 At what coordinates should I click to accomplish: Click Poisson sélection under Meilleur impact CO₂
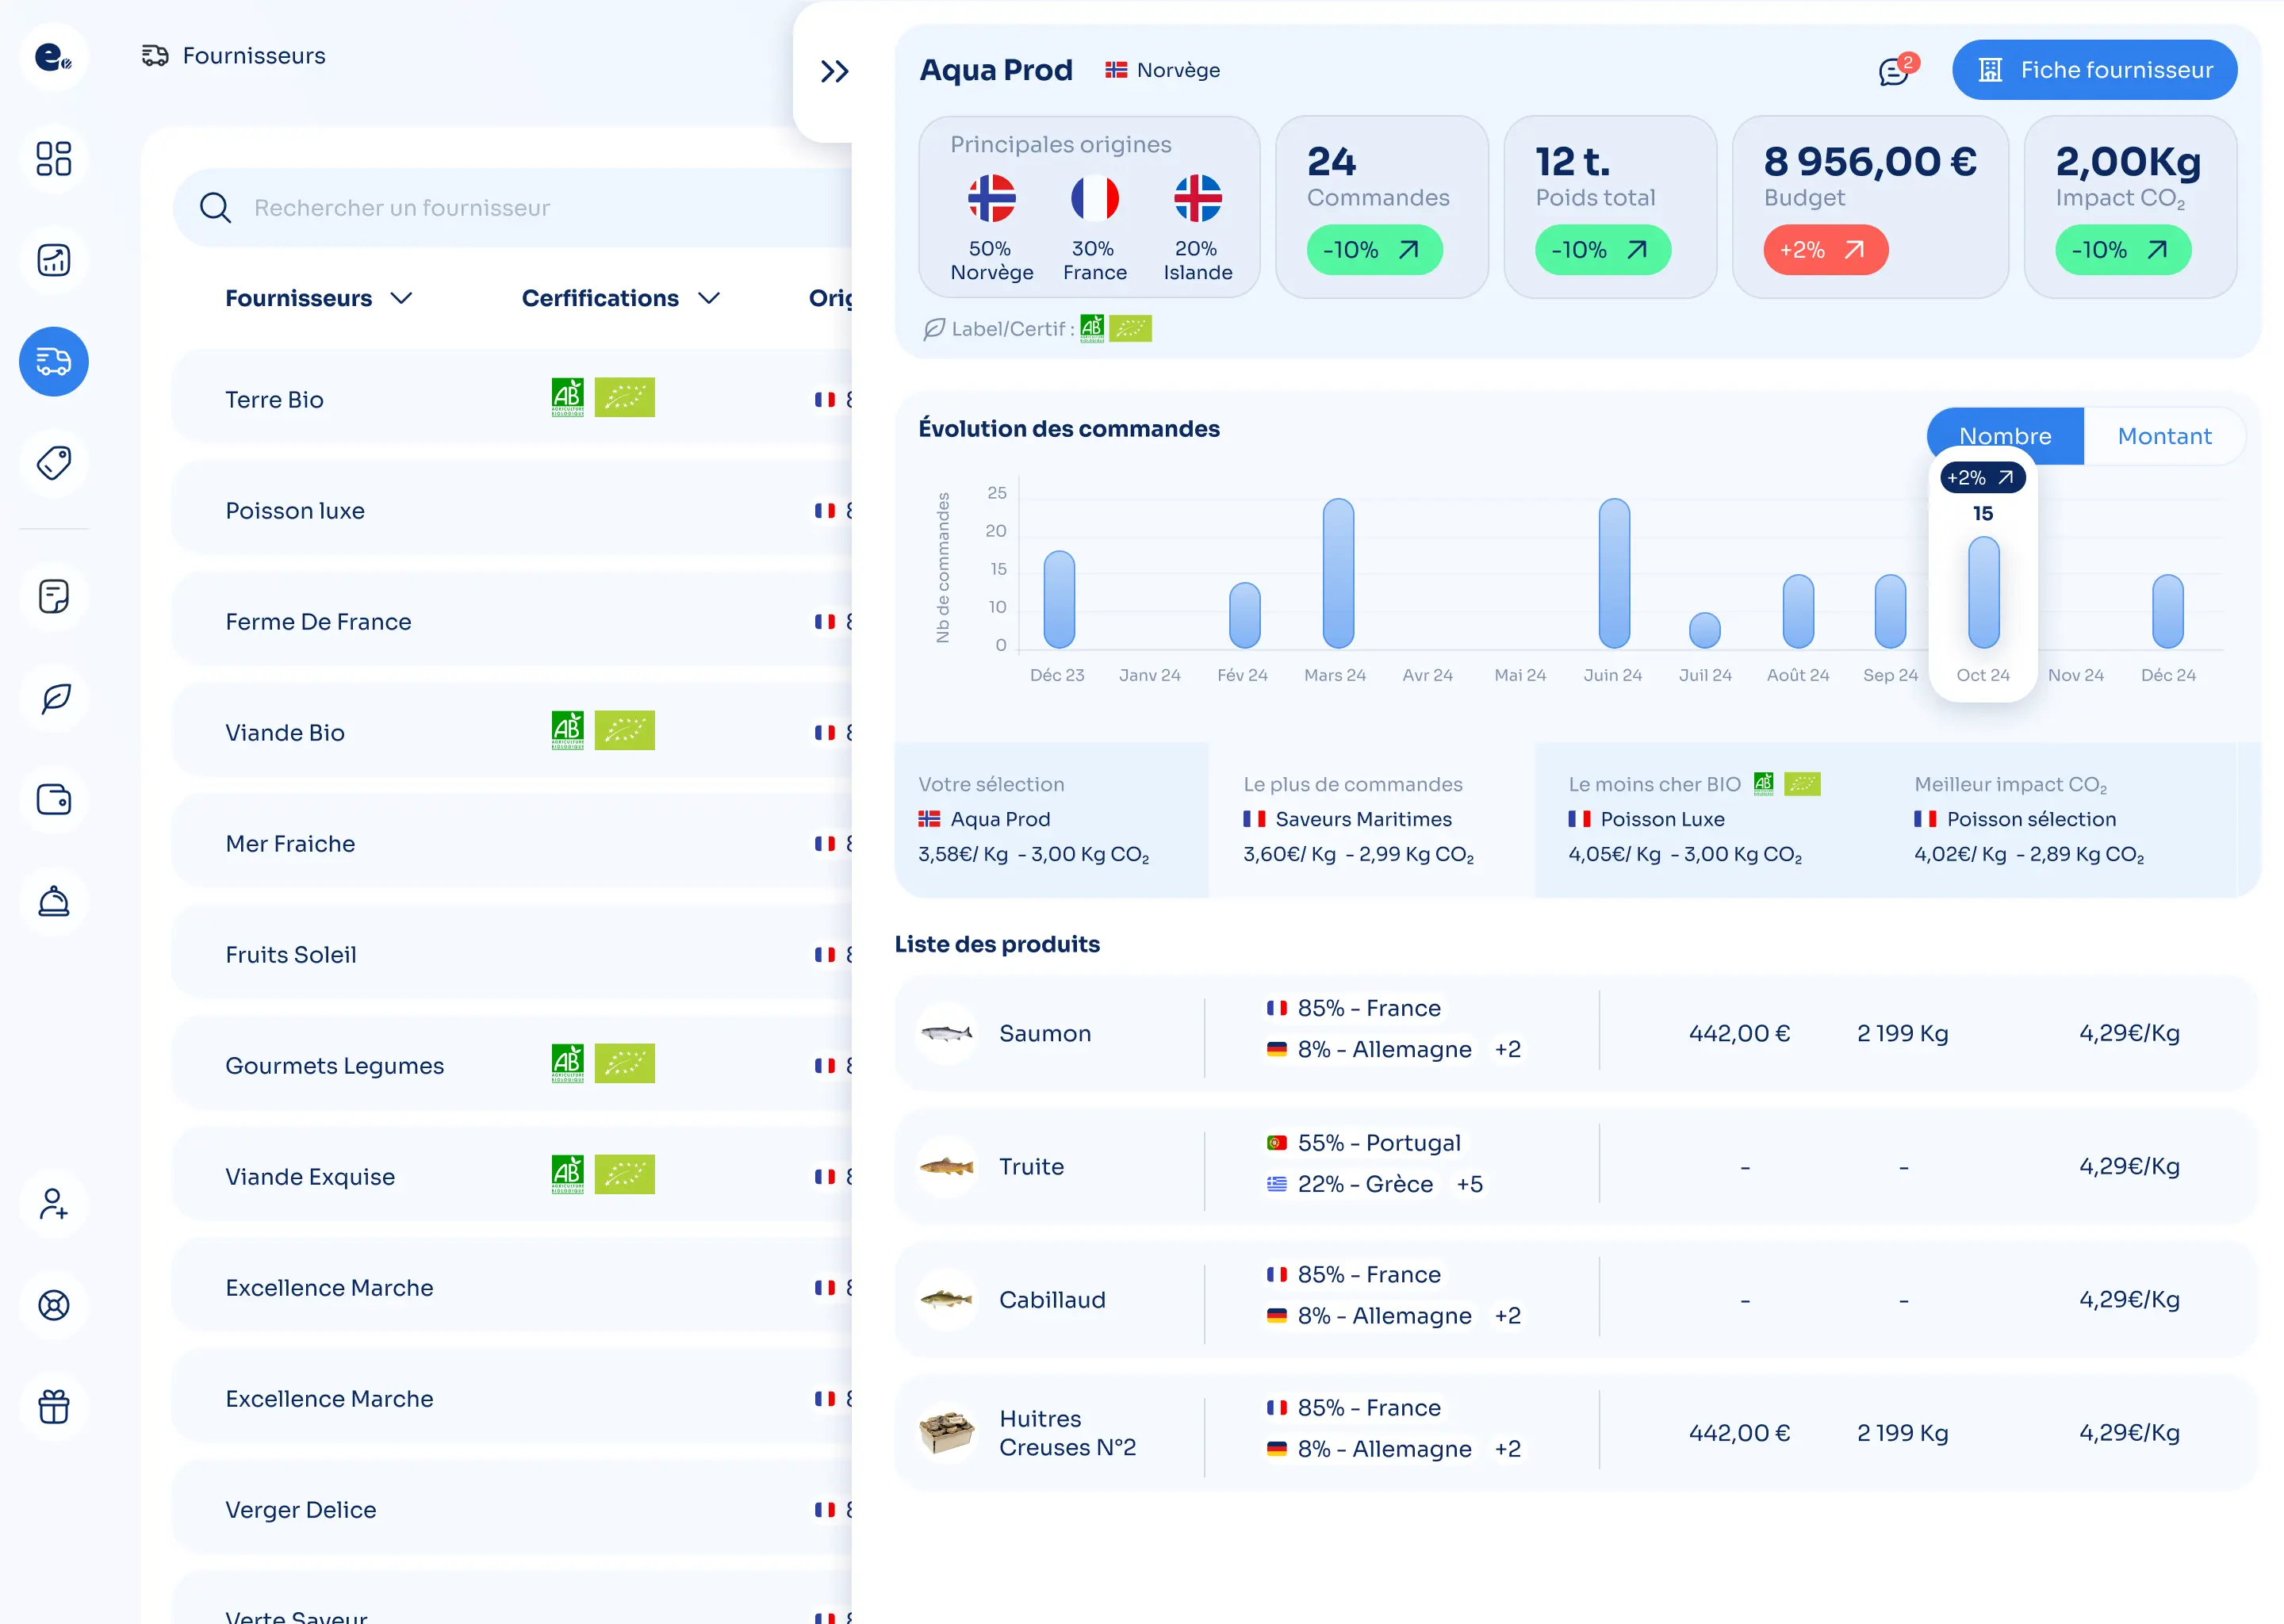point(2031,819)
